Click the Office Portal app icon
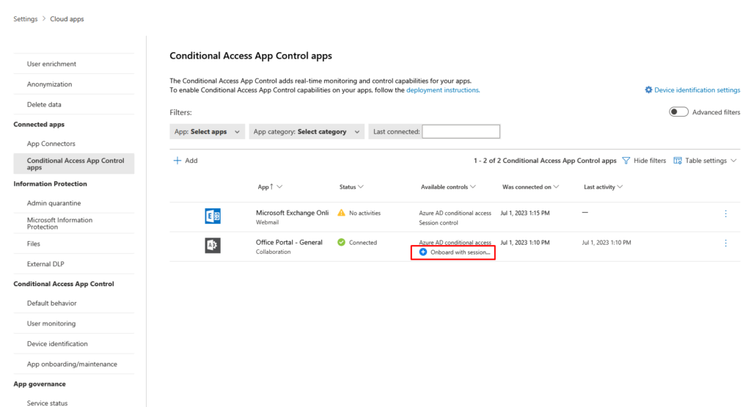This screenshot has width=751, height=407. (x=213, y=245)
